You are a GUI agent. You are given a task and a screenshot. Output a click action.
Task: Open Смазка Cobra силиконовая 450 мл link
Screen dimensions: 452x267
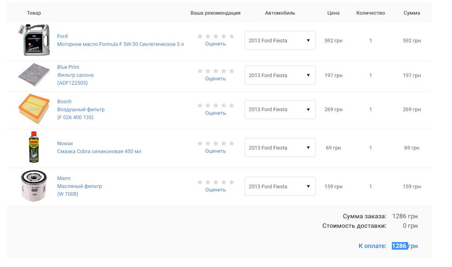pyautogui.click(x=99, y=151)
